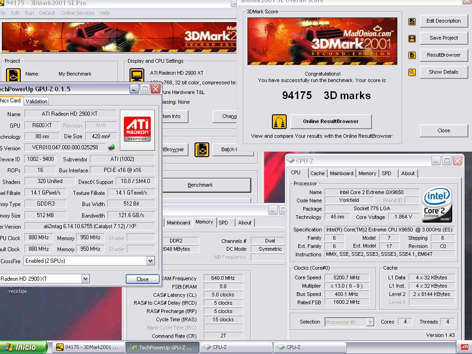Select the CPU tab in front CPU-Z

295,172
